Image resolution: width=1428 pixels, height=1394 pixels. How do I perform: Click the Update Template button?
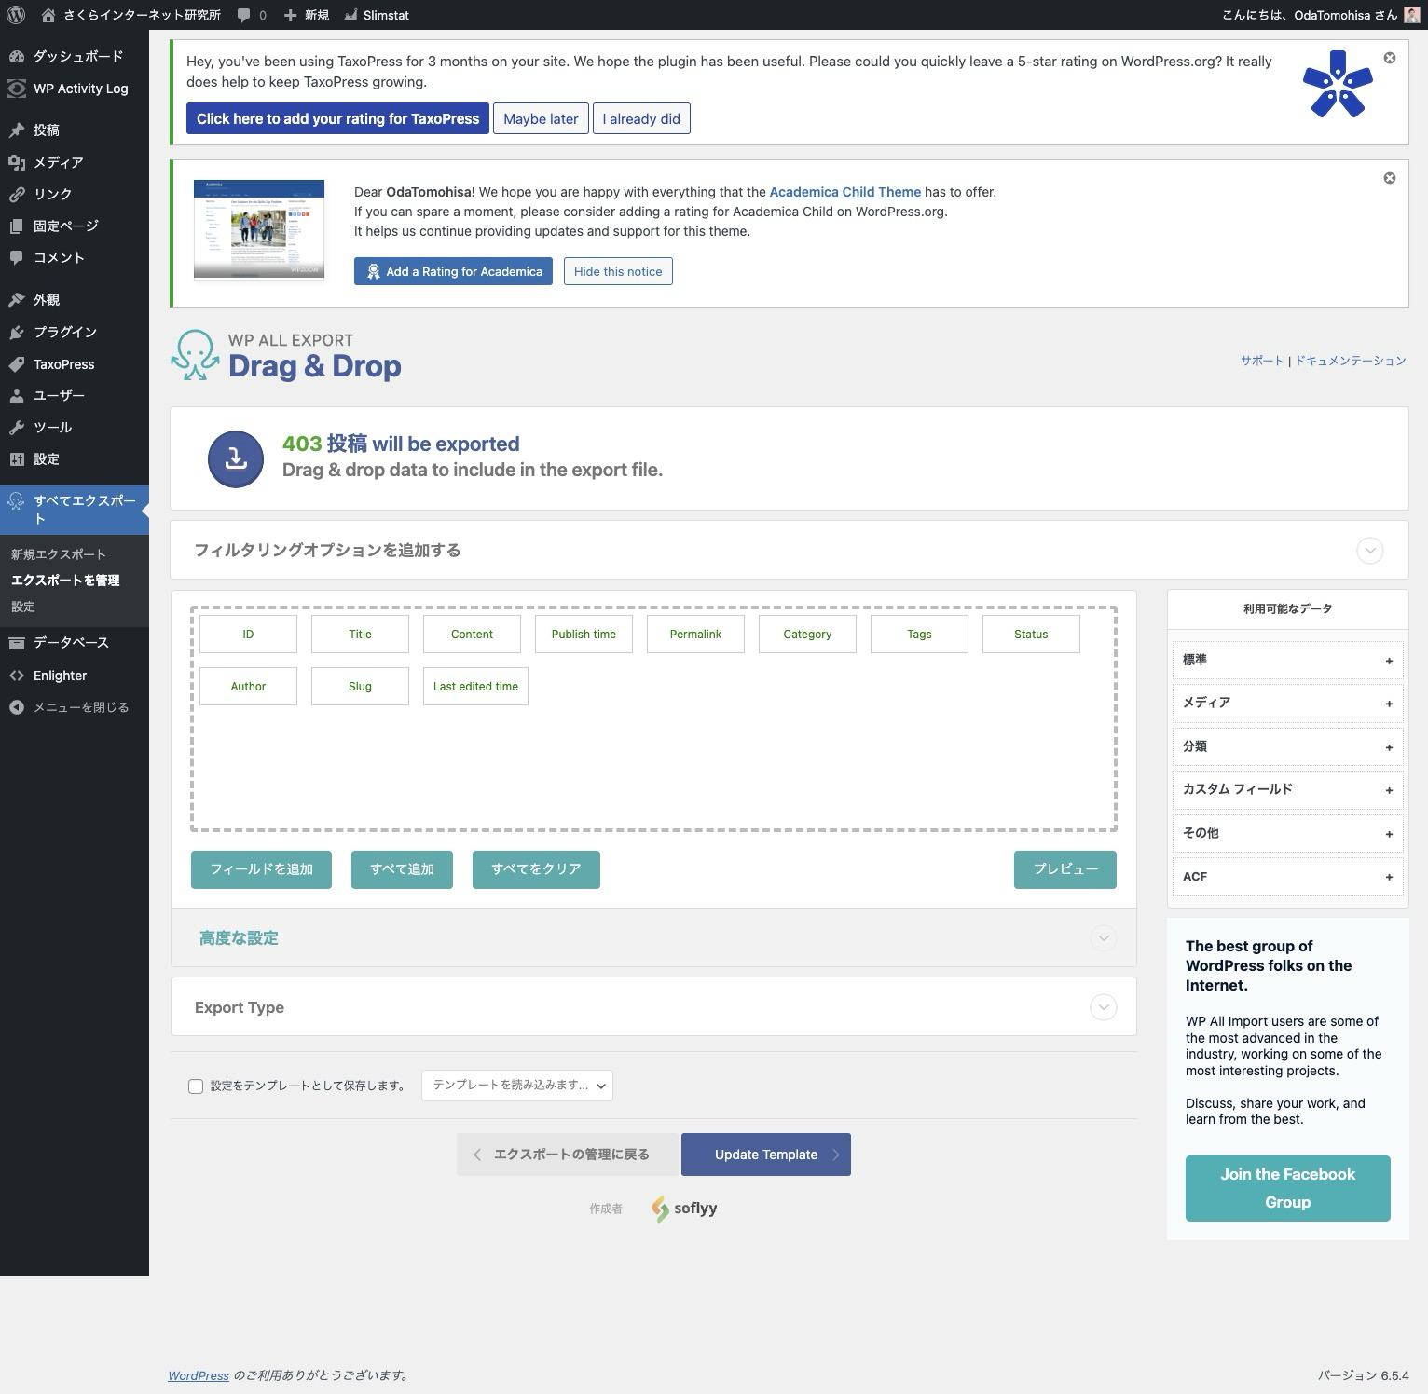pos(765,1154)
